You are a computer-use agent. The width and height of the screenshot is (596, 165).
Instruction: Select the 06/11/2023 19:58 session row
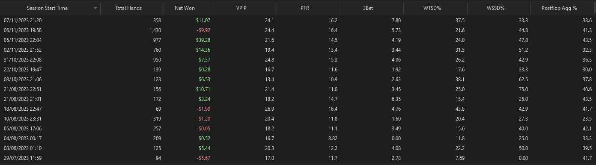point(298,30)
